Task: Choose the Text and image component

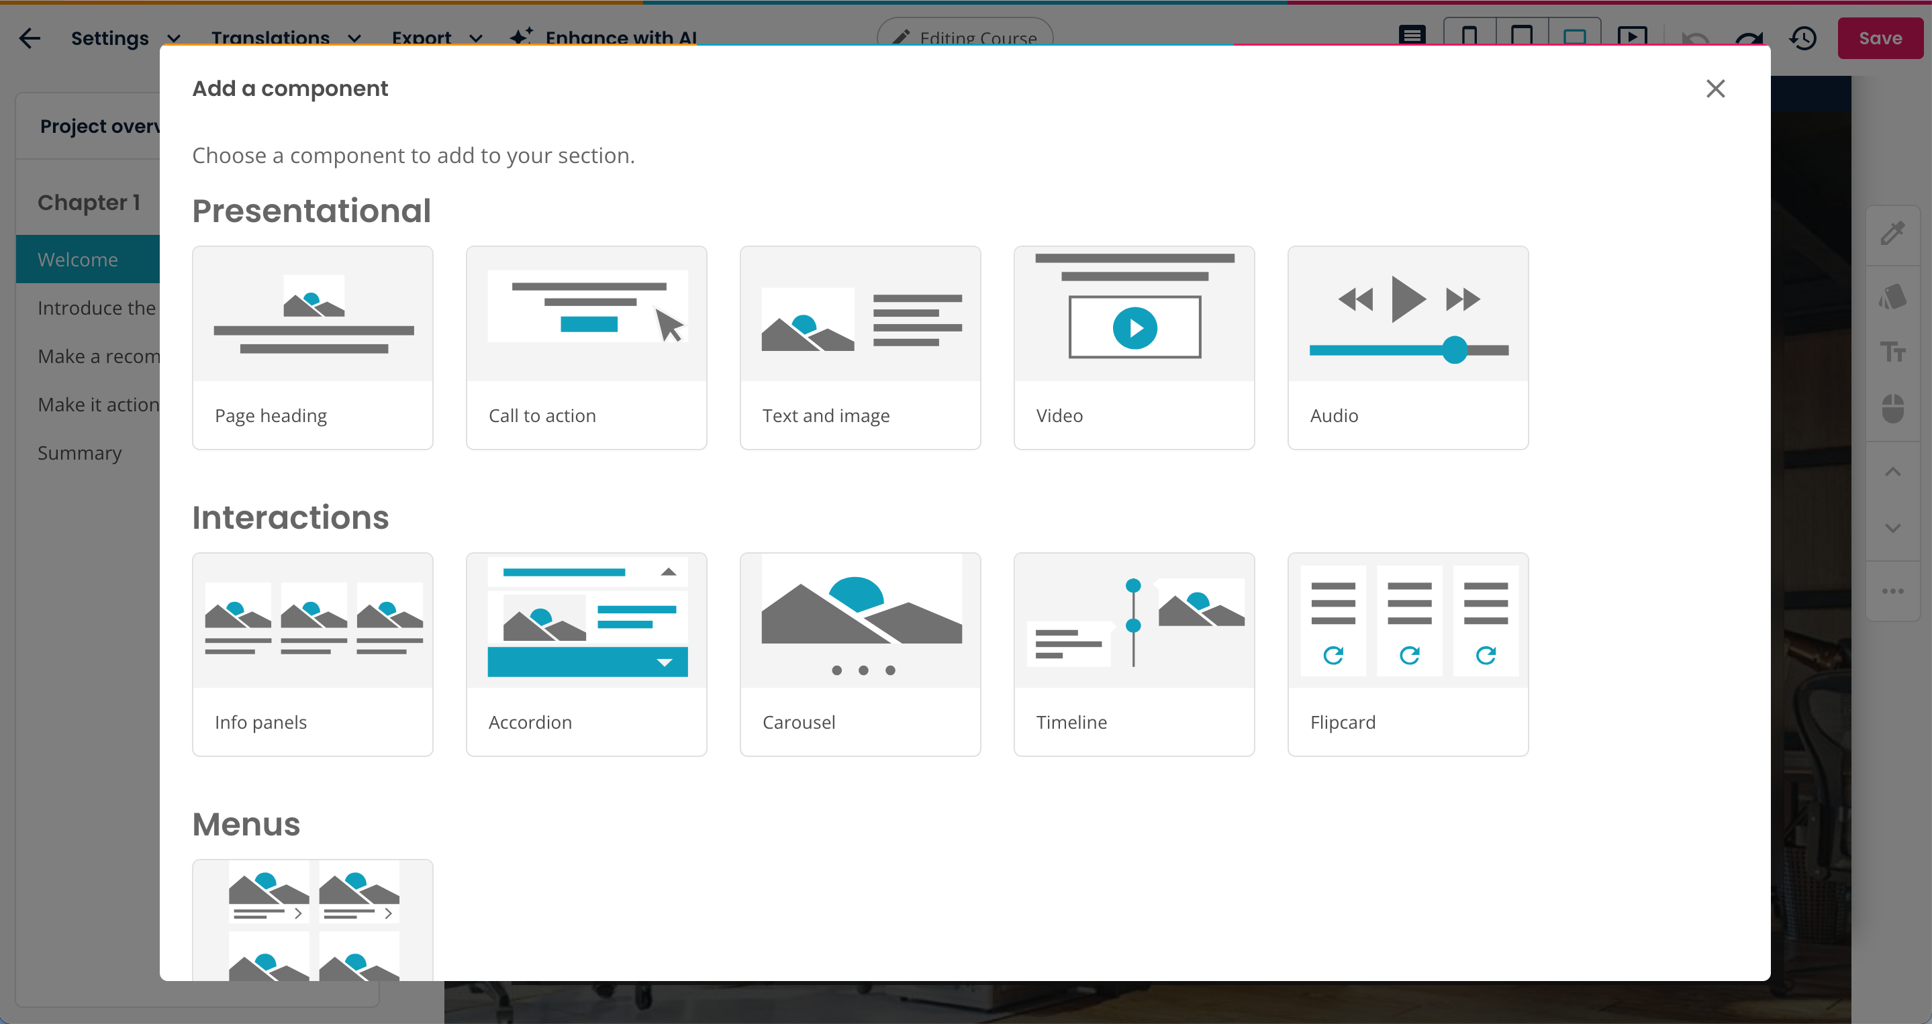Action: click(860, 348)
